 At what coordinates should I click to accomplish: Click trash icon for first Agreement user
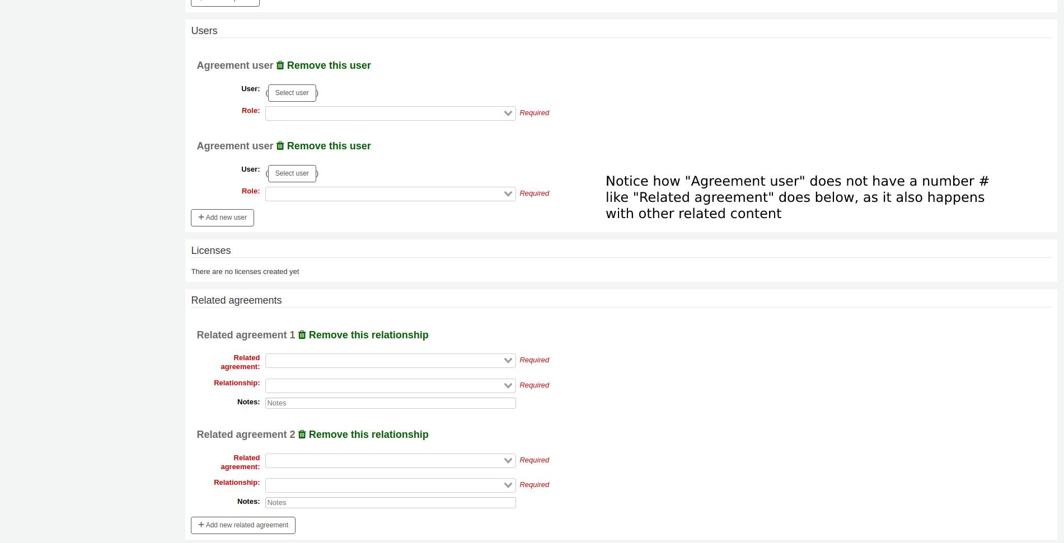(x=280, y=65)
